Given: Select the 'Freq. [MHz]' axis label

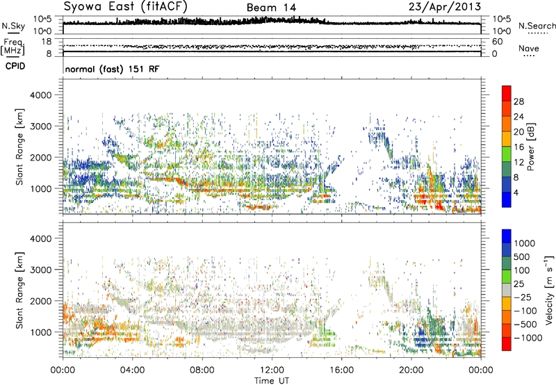Looking at the screenshot, I should 13,47.
